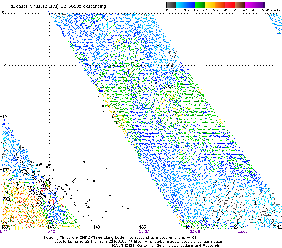This screenshot has width=282, height=248.
Task: Click the orange 25-30 knots legend color
Action: pyautogui.click(x=220, y=5)
